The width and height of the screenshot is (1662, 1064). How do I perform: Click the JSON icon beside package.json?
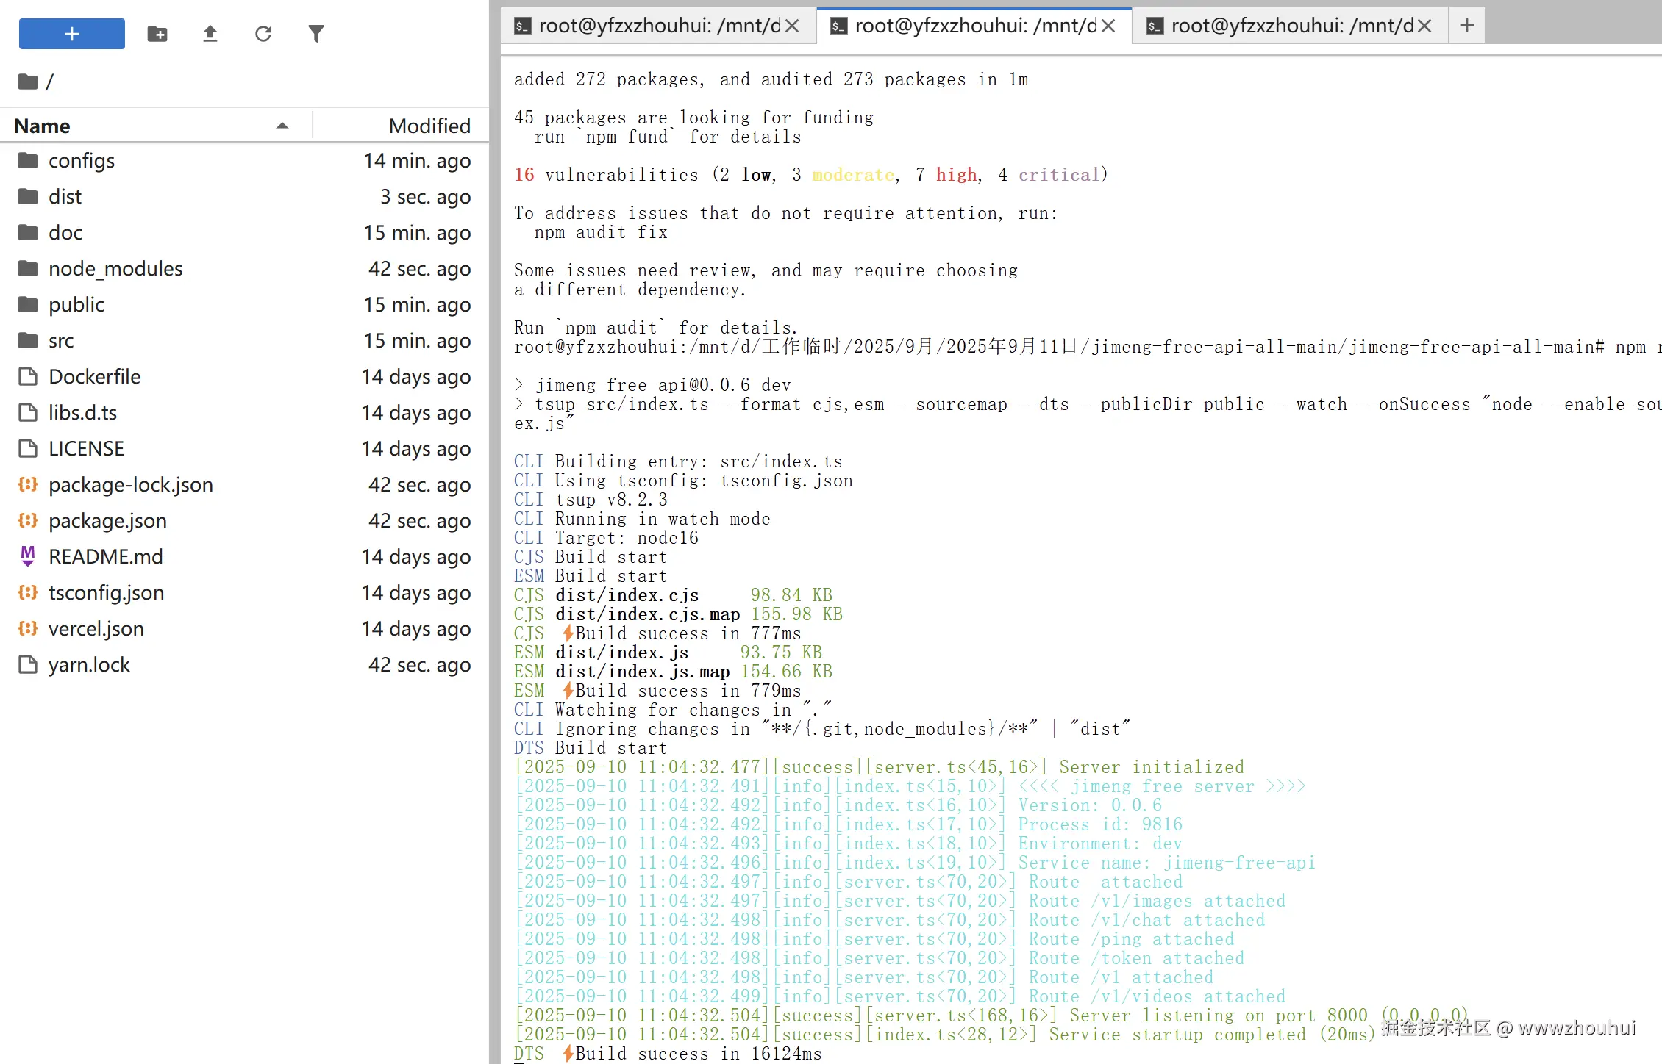[x=28, y=520]
